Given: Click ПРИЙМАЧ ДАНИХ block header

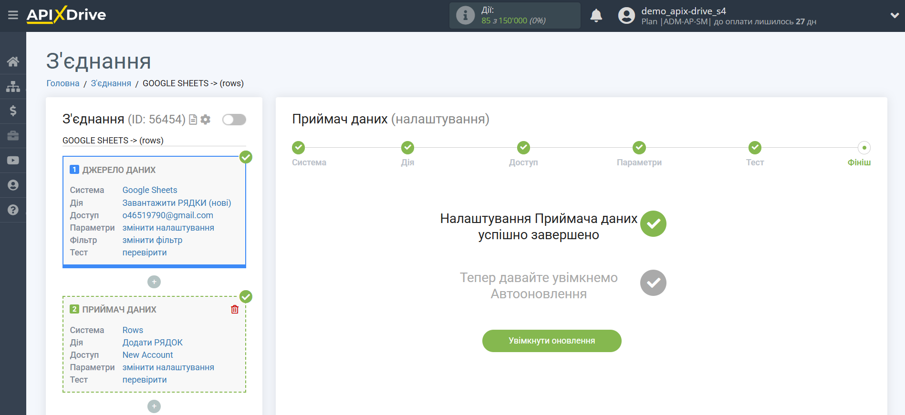Looking at the screenshot, I should click(119, 310).
